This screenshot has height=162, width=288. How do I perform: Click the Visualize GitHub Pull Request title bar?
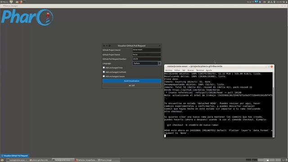[x=131, y=46]
